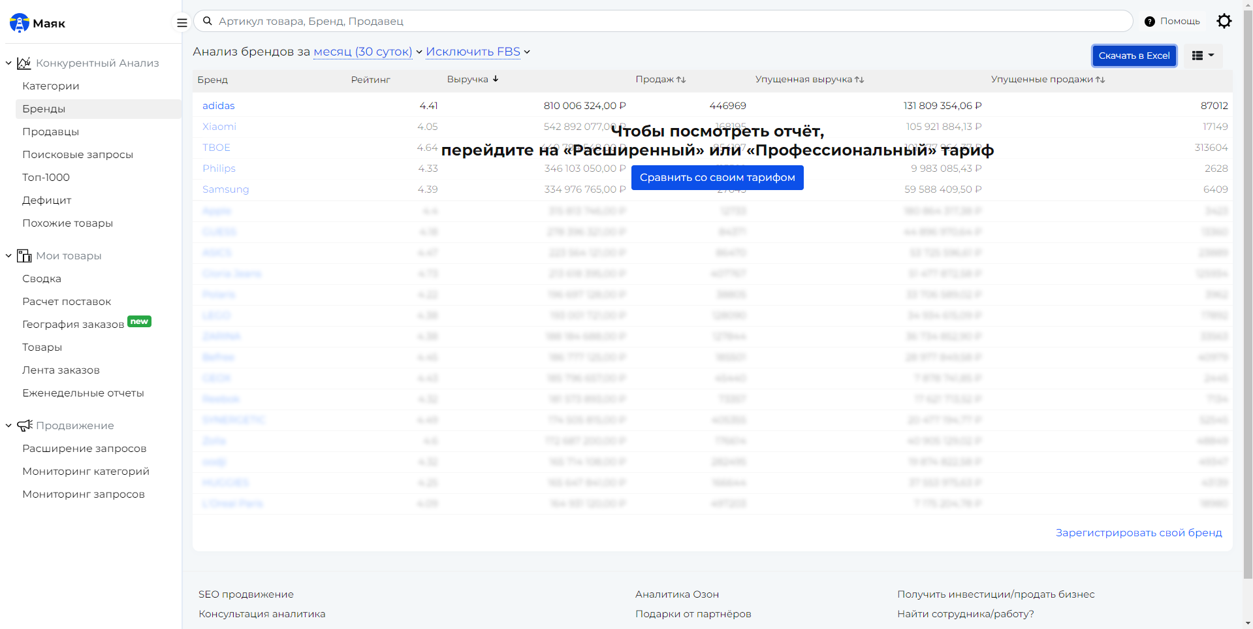Open Расширение запросов in sidebar
The image size is (1253, 629).
pyautogui.click(x=84, y=448)
